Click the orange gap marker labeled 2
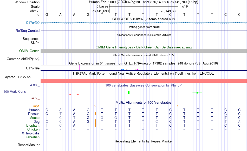 [95, 106]
